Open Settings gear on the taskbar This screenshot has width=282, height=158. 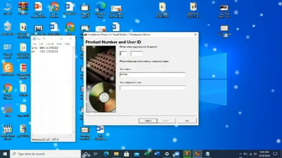point(167,154)
